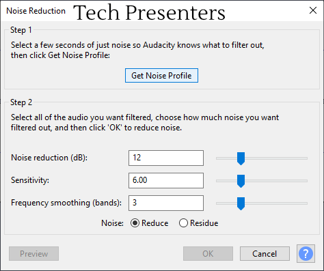Click the Noise Reduction title bar text
The width and height of the screenshot is (324, 271).
coord(36,11)
